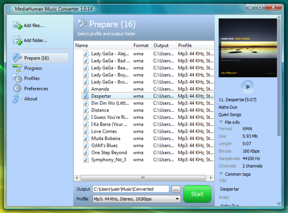The width and height of the screenshot is (288, 213).
Task: Click the note icon beside Symphony_No_3
Action: pos(86,160)
